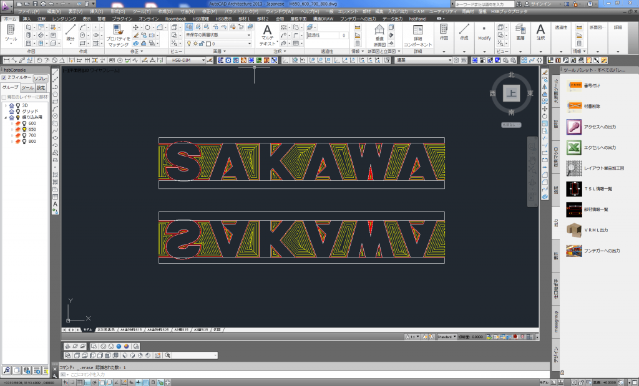
Task: Toggle the Zフィルター checkbox
Action: pyautogui.click(x=4, y=77)
